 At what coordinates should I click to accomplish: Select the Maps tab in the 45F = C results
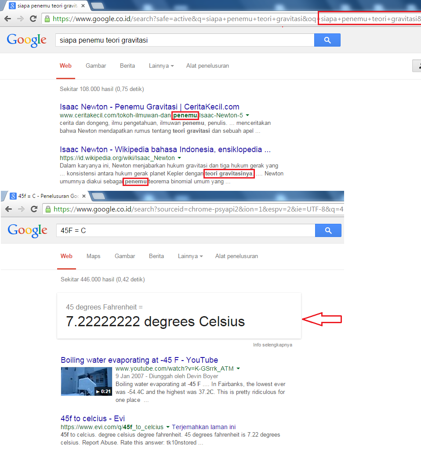pyautogui.click(x=93, y=256)
